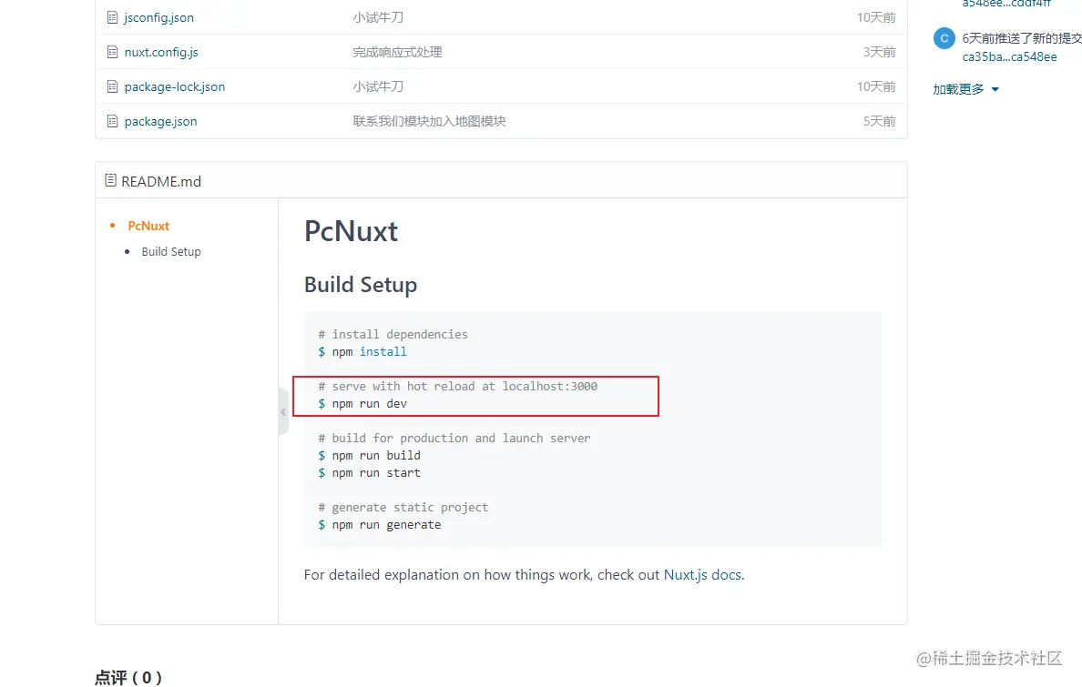Open the Nuxt.js docs link
The height and width of the screenshot is (687, 1082).
tap(702, 575)
